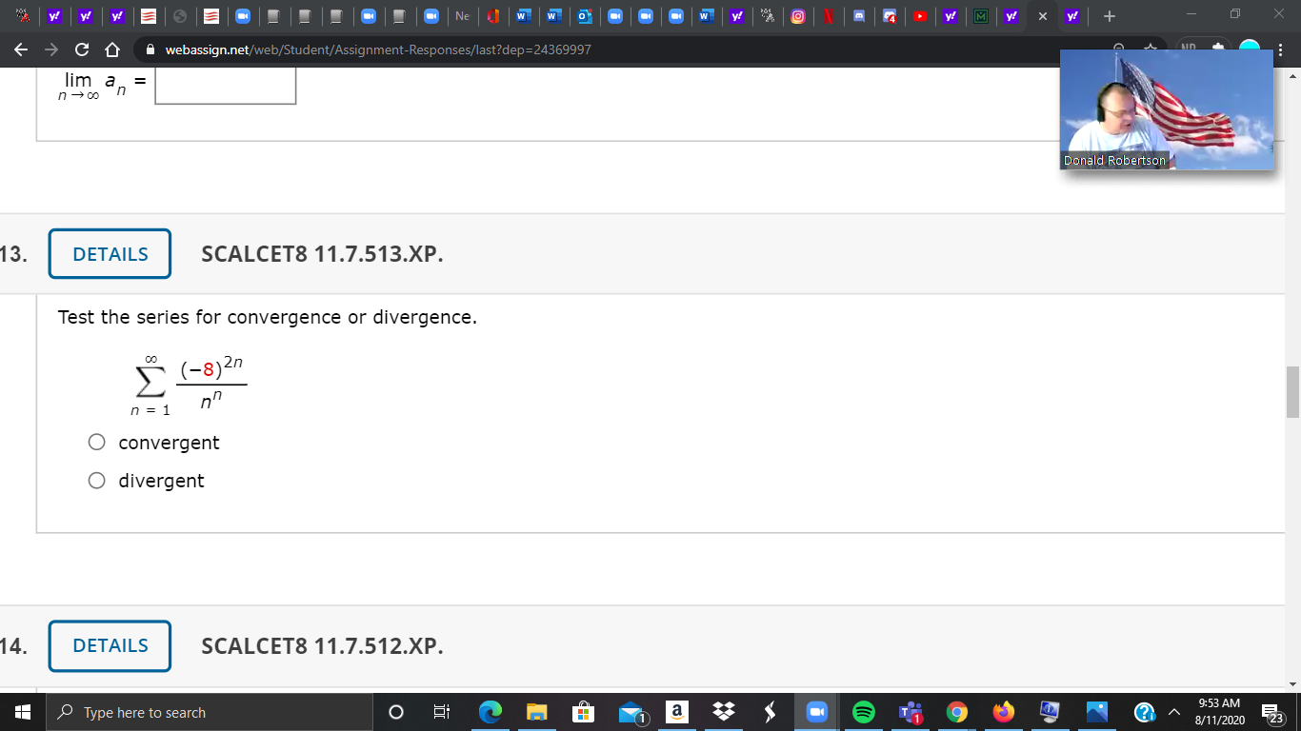
Task: Open the Zoom app from the taskbar
Action: (x=816, y=712)
